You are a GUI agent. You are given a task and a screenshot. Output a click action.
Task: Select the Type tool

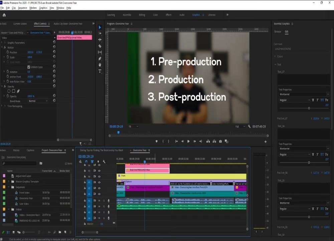(100, 71)
